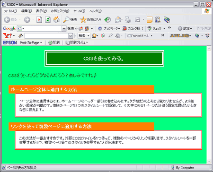Viewport: 213px width, 172px height.
Task: Open Google toolbar Settings (設定) button
Action: [185, 28]
